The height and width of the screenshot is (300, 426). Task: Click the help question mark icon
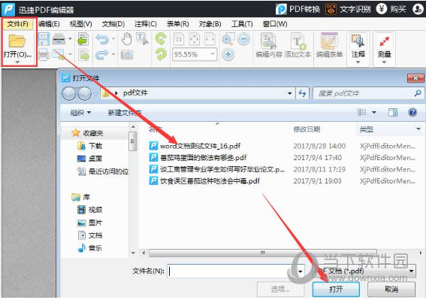[412, 112]
